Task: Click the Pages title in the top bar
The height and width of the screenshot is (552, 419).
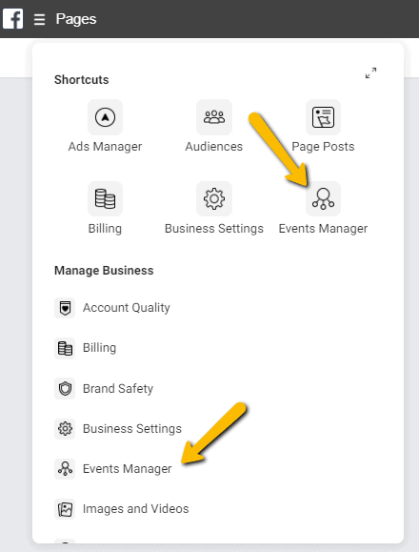Action: pyautogui.click(x=76, y=19)
